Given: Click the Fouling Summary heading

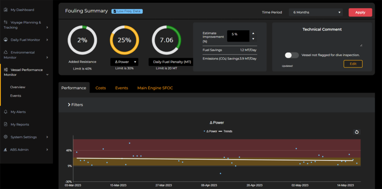Looking at the screenshot, I should tap(86, 11).
